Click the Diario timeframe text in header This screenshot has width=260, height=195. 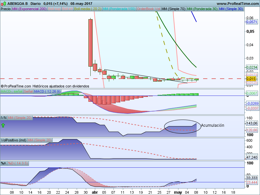click(x=35, y=4)
